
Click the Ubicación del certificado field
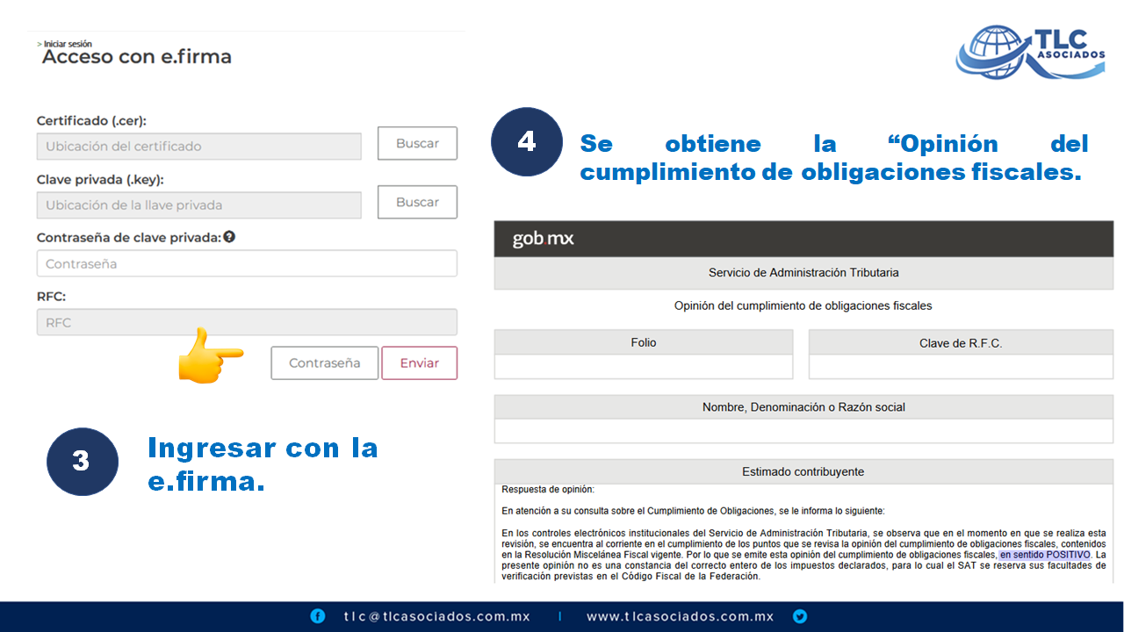tap(199, 147)
